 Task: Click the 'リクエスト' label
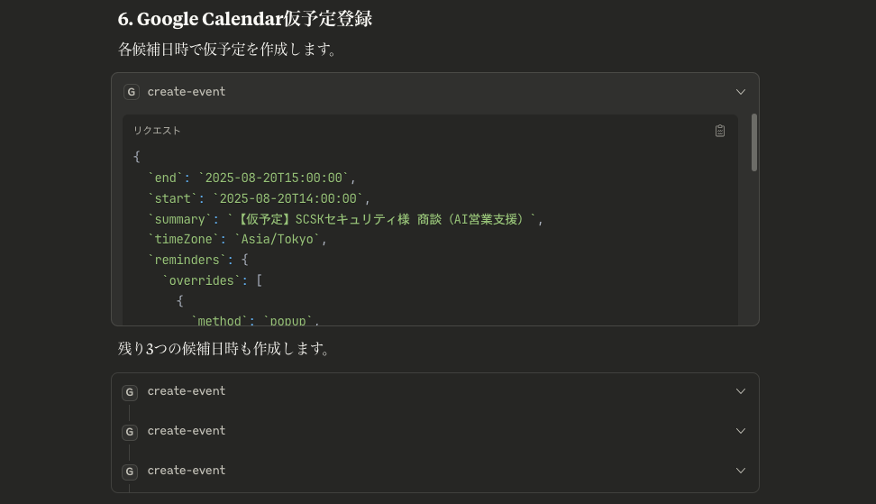click(157, 131)
